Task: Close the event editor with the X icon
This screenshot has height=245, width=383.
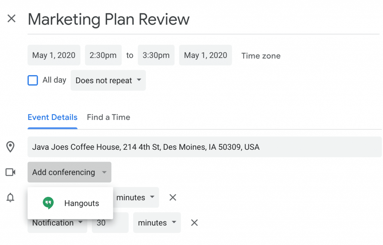Action: (12, 19)
